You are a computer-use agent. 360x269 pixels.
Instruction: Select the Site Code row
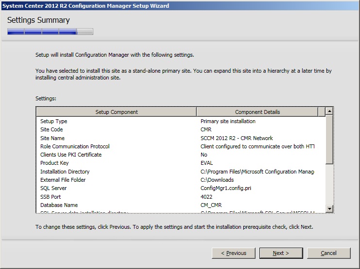coord(51,129)
